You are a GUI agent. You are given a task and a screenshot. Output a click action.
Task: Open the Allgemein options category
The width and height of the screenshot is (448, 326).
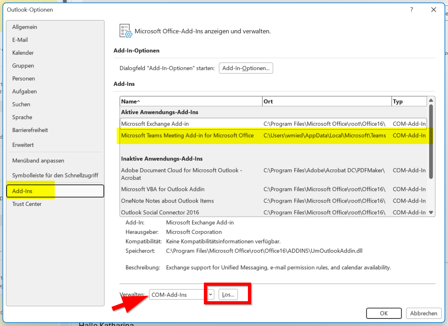point(55,27)
